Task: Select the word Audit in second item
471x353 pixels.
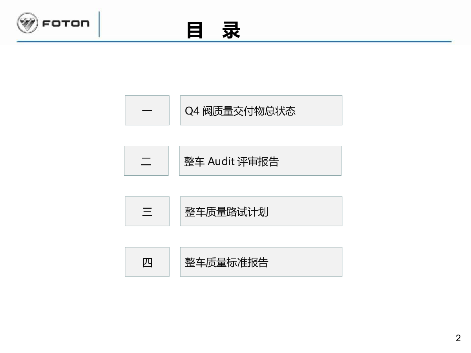Action: [221, 161]
